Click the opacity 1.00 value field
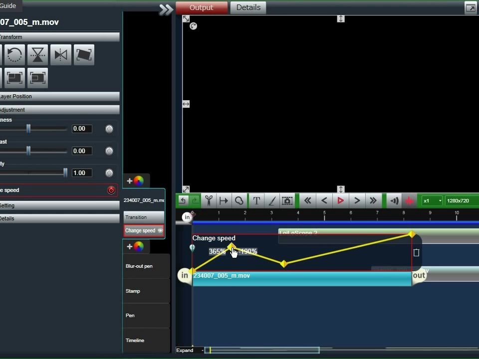Viewport: 479px width, 359px height. click(82, 173)
